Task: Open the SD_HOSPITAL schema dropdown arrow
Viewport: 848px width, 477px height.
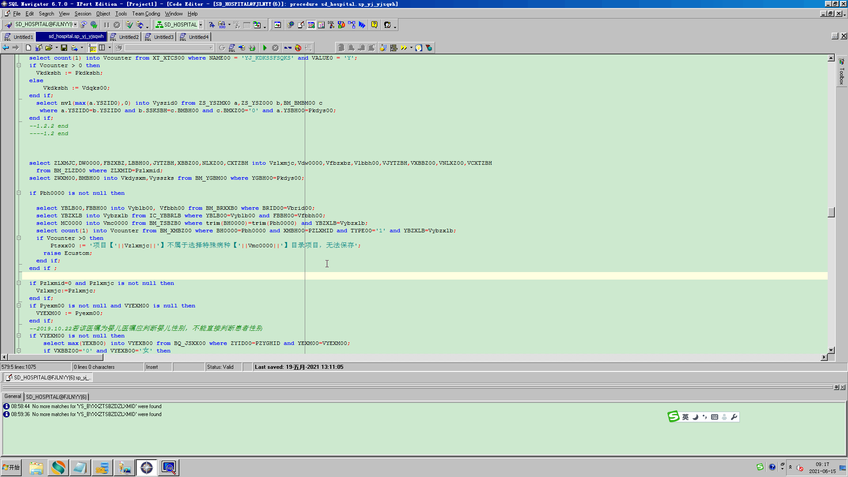Action: (201, 25)
